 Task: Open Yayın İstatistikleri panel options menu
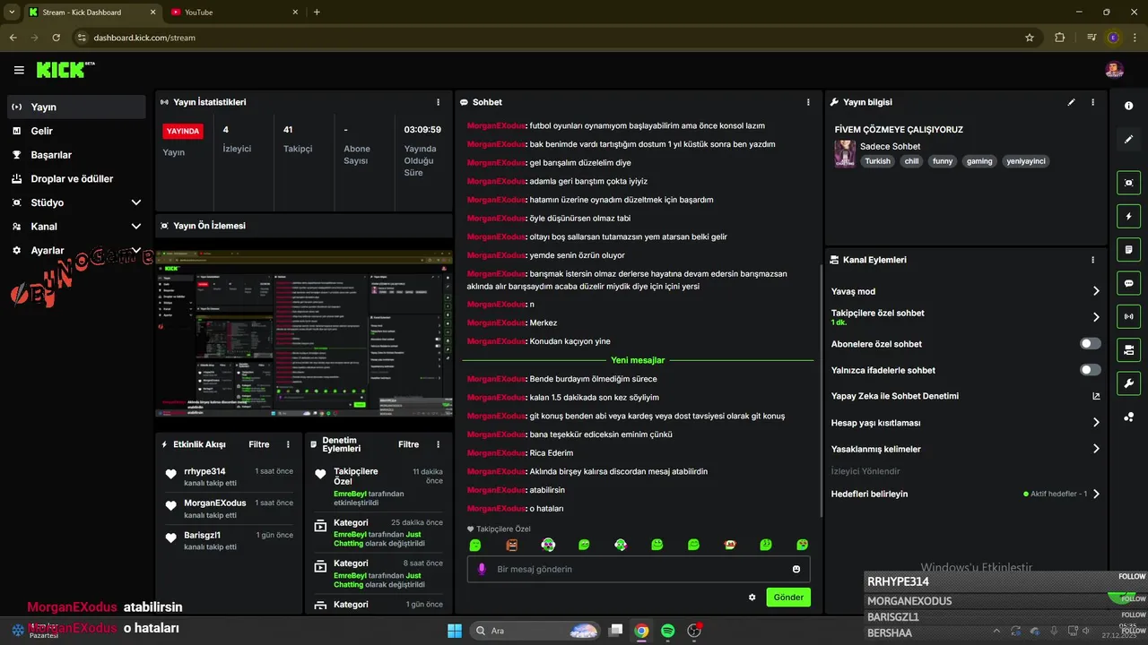point(439,102)
